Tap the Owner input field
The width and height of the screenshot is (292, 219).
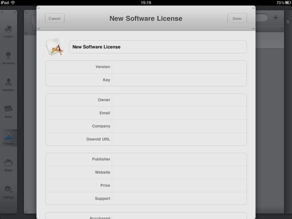(179, 100)
